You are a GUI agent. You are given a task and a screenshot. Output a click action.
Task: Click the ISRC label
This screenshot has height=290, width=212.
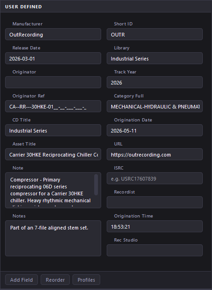(x=119, y=168)
